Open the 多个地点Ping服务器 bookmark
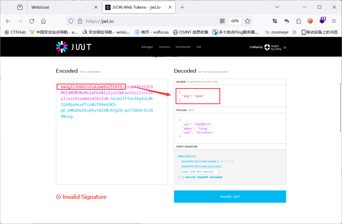The width and height of the screenshot is (342, 224). 236,32
